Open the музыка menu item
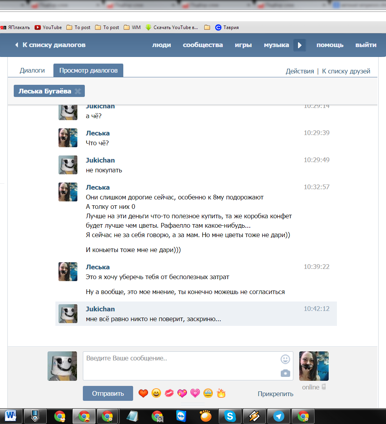Viewport: 386px width, 424px height. [276, 45]
